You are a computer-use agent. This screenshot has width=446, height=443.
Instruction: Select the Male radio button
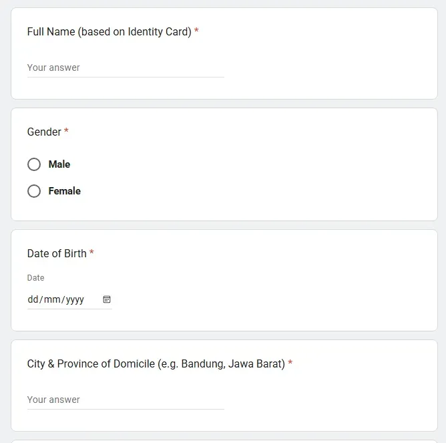pos(34,164)
